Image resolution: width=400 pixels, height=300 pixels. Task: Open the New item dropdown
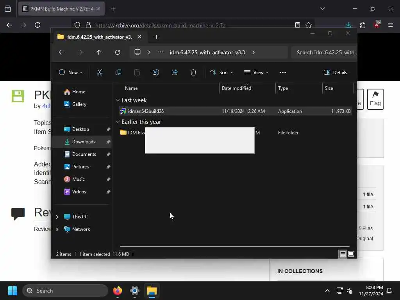71,72
